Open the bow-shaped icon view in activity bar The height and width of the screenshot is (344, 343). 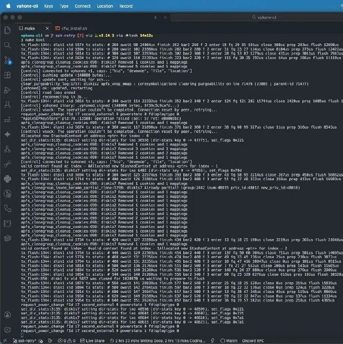(7, 164)
